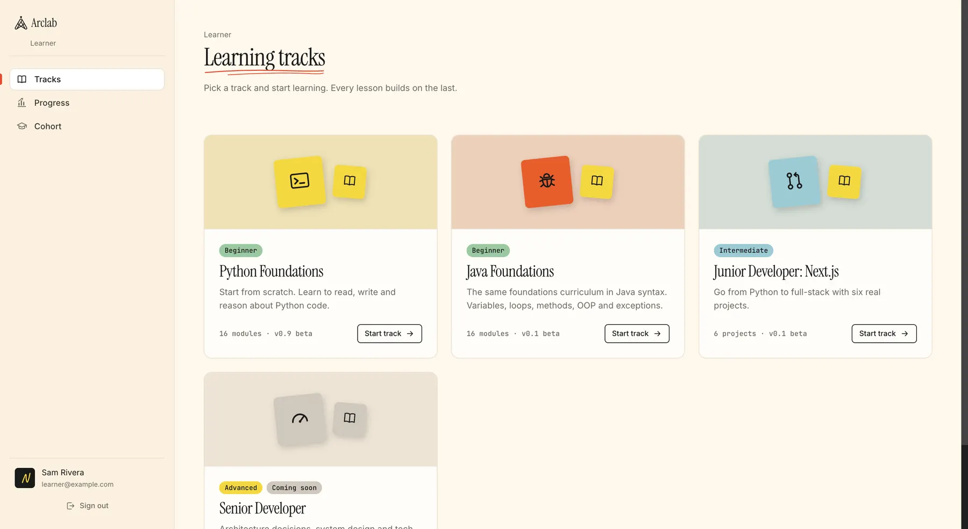Click the Beginner badge on Java Foundations

pos(488,251)
